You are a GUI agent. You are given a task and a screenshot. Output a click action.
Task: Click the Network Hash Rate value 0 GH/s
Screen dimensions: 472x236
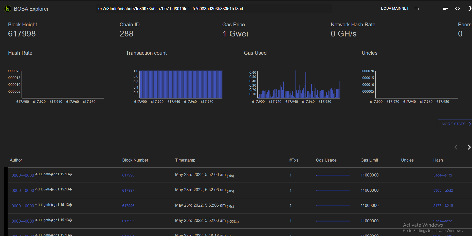coord(344,34)
